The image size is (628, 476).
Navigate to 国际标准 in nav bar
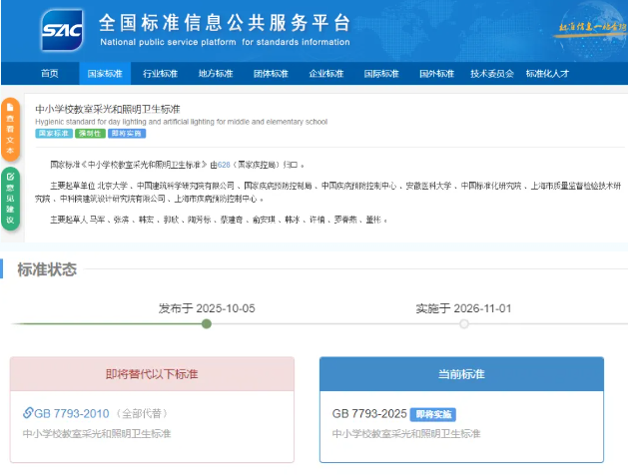[380, 74]
